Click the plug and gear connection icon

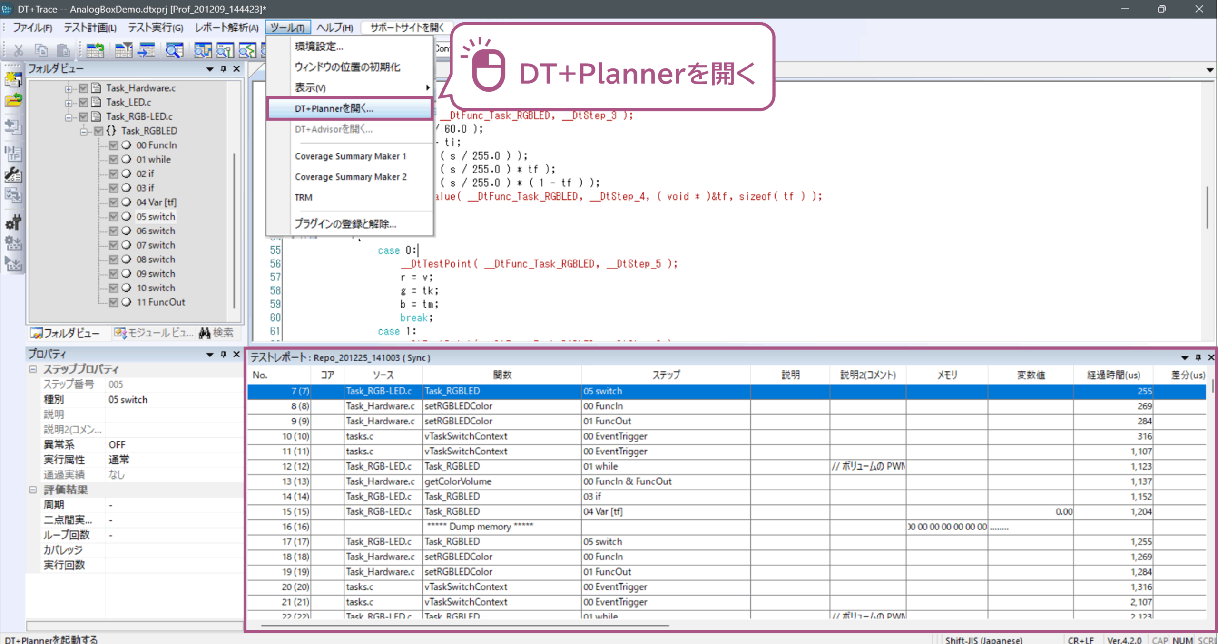[x=13, y=222]
